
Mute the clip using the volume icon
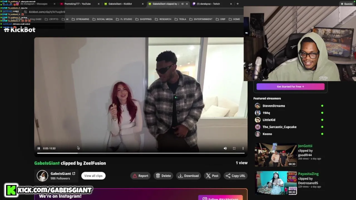pos(225,148)
